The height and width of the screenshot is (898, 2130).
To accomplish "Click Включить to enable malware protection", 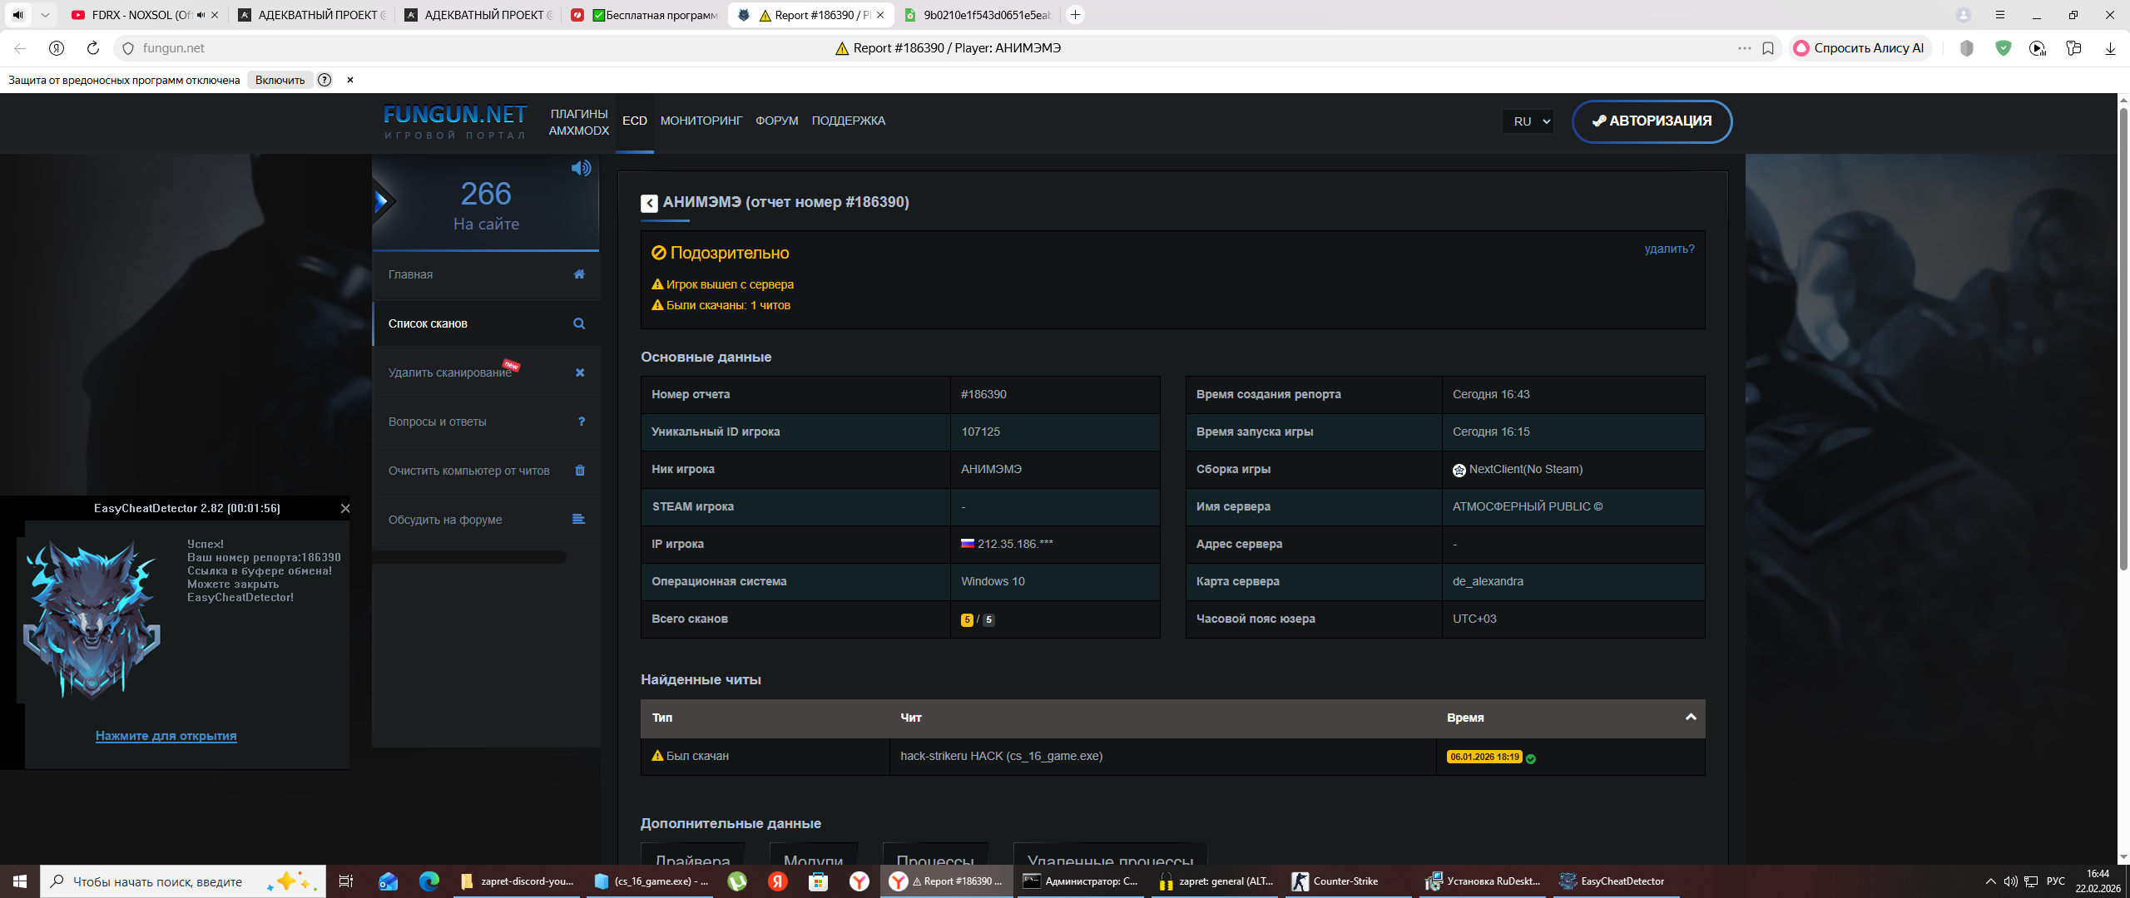I will 280,81.
